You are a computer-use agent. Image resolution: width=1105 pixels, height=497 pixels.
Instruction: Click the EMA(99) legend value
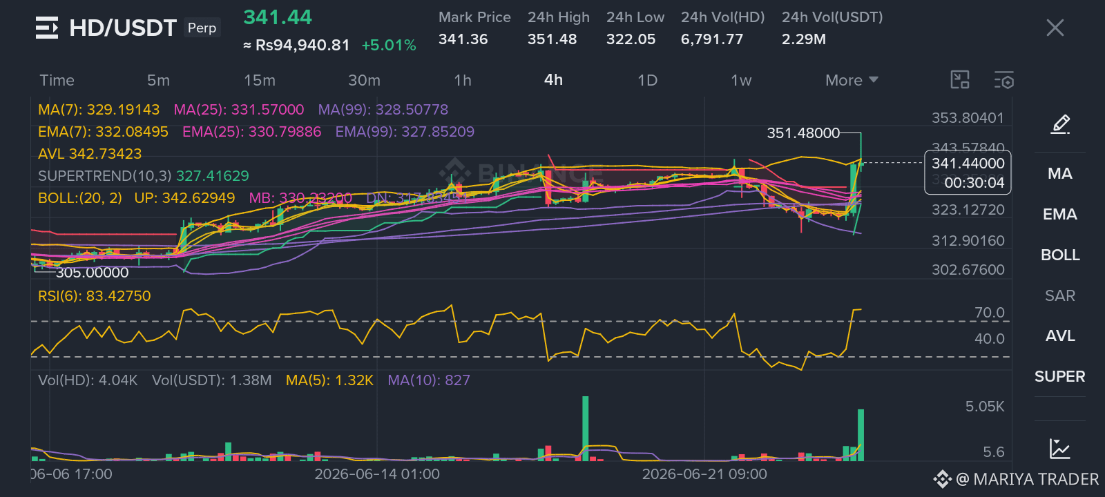point(405,132)
